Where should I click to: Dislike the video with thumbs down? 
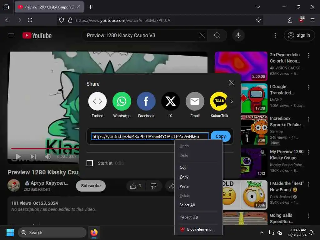pyautogui.click(x=153, y=186)
